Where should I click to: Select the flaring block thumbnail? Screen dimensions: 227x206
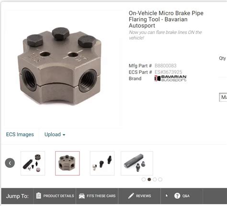(68, 163)
